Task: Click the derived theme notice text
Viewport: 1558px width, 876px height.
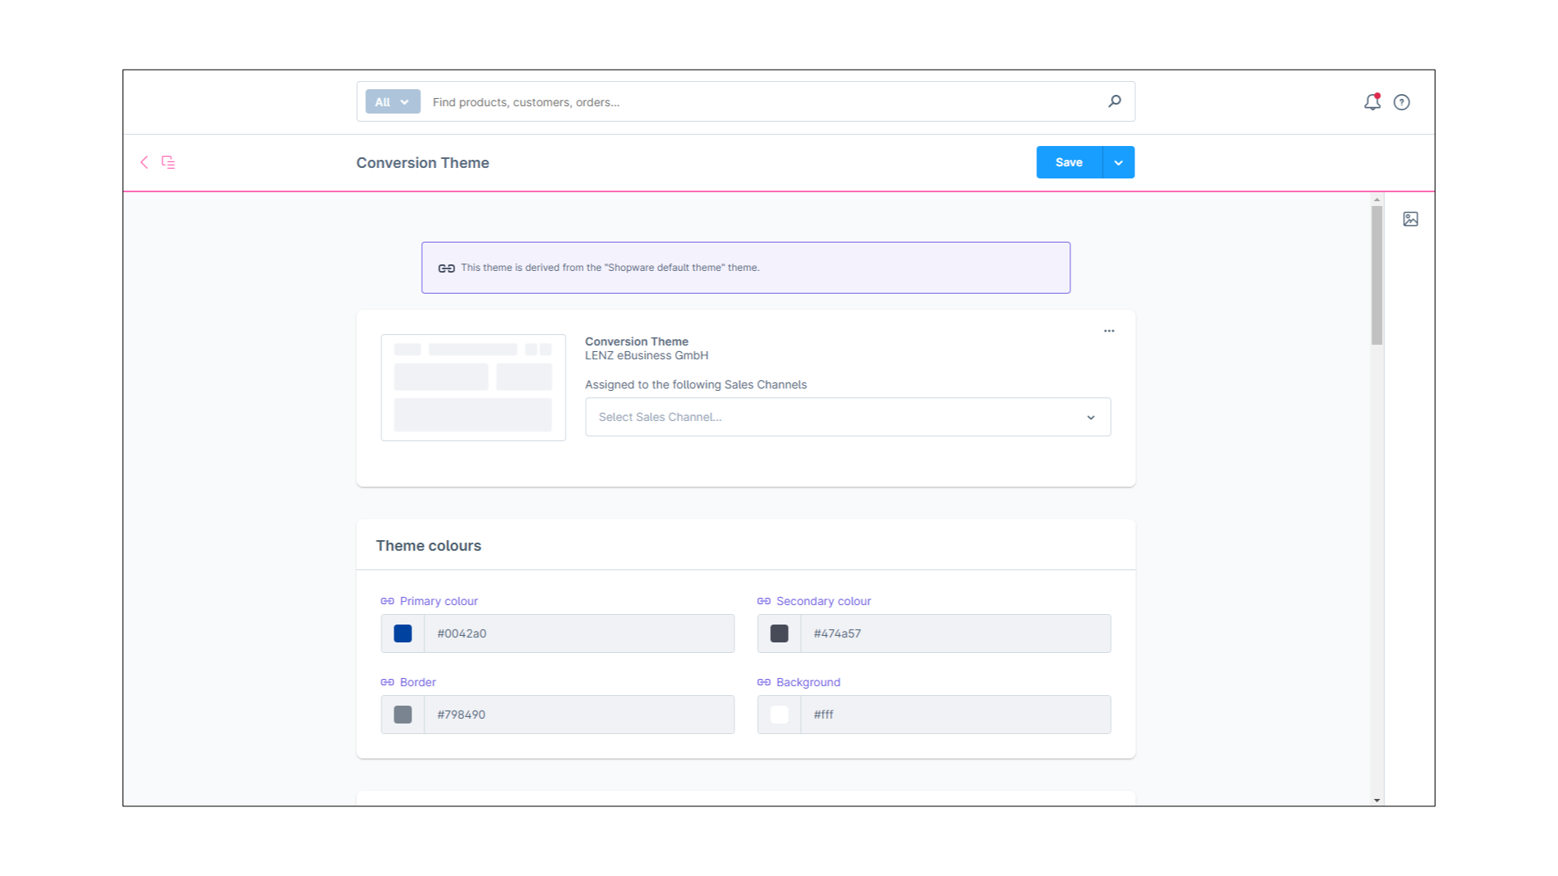Action: 610,268
